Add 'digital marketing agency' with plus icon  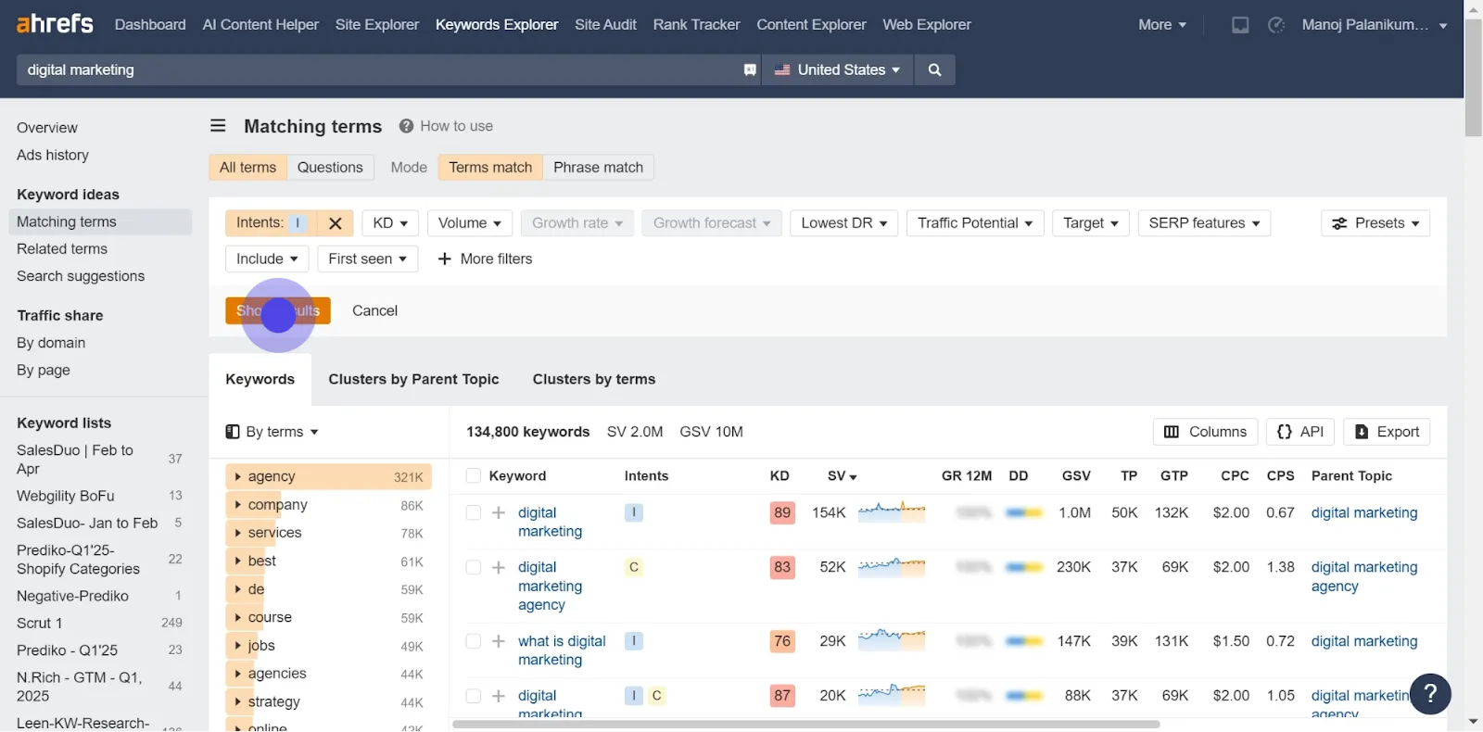pyautogui.click(x=499, y=567)
